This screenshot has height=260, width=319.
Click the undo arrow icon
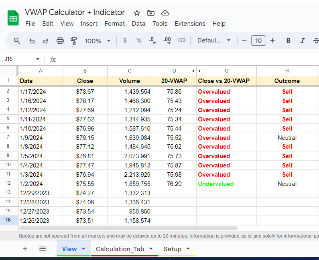[x=32, y=41]
